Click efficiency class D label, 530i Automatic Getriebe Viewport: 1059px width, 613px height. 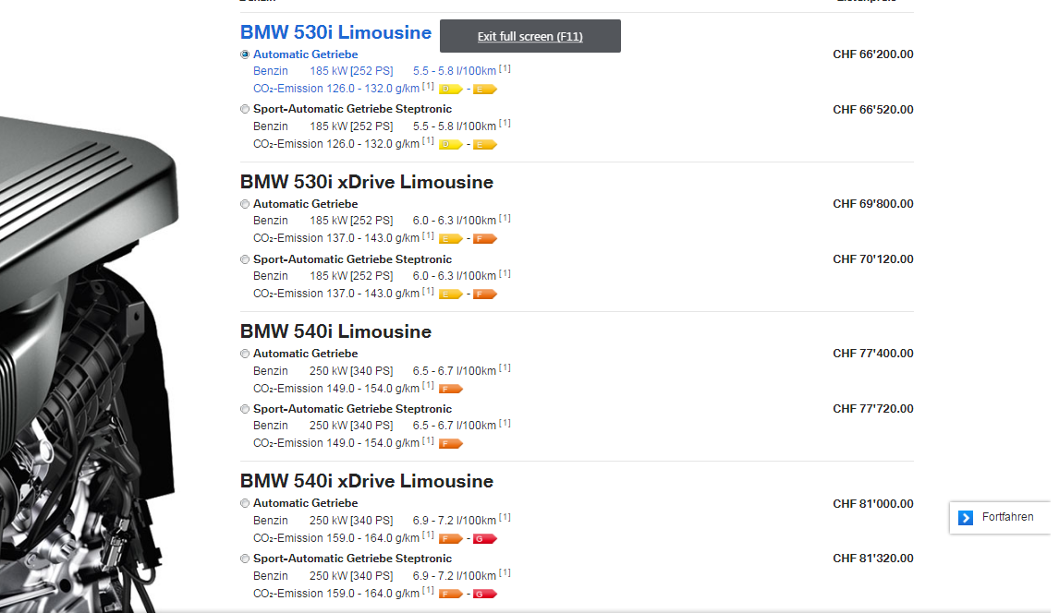[x=450, y=89]
